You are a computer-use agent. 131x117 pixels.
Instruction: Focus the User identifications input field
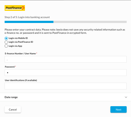coord(66,86)
